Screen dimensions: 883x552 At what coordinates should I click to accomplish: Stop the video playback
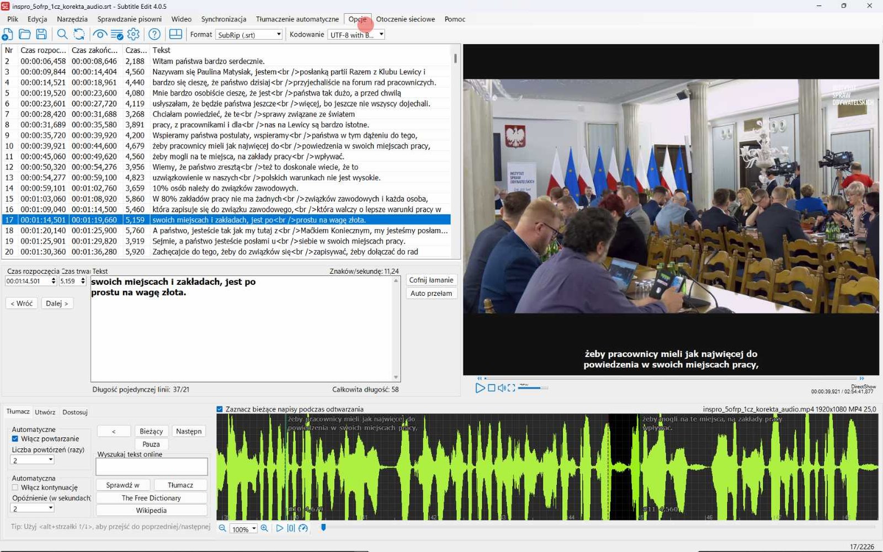pos(491,388)
